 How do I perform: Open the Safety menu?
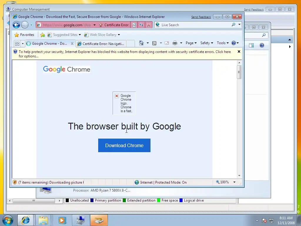point(207,43)
